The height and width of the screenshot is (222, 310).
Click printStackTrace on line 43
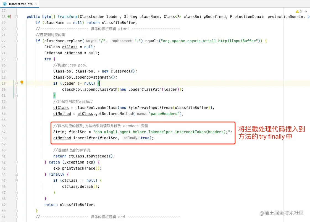pos(79,168)
